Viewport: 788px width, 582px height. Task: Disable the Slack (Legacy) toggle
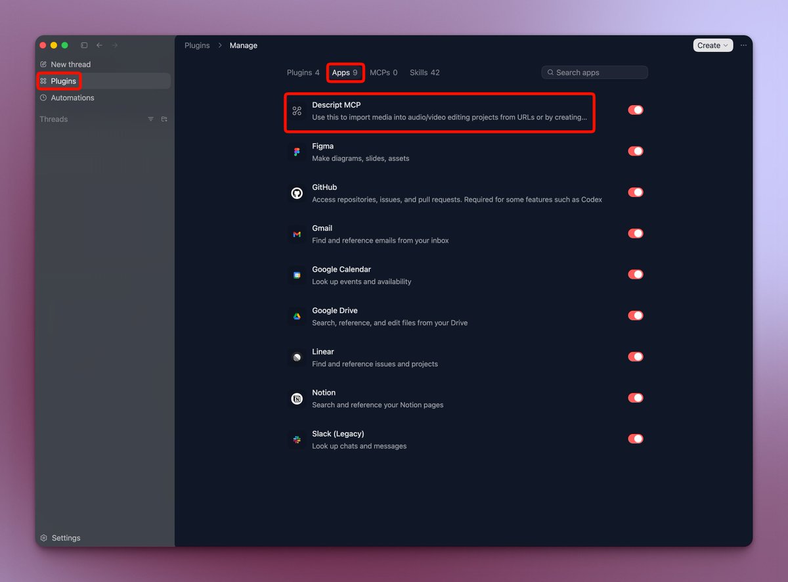[635, 439]
